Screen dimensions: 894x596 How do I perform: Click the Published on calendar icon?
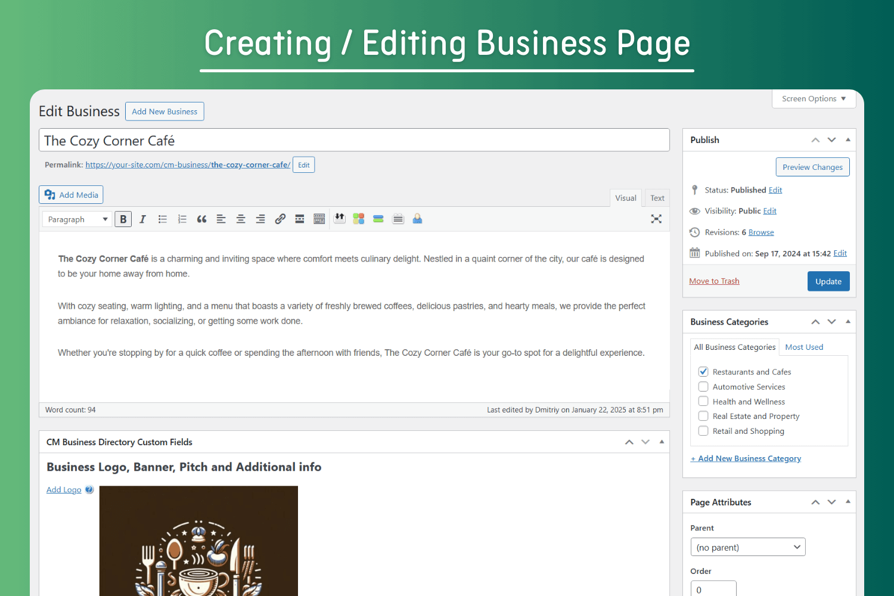click(694, 253)
